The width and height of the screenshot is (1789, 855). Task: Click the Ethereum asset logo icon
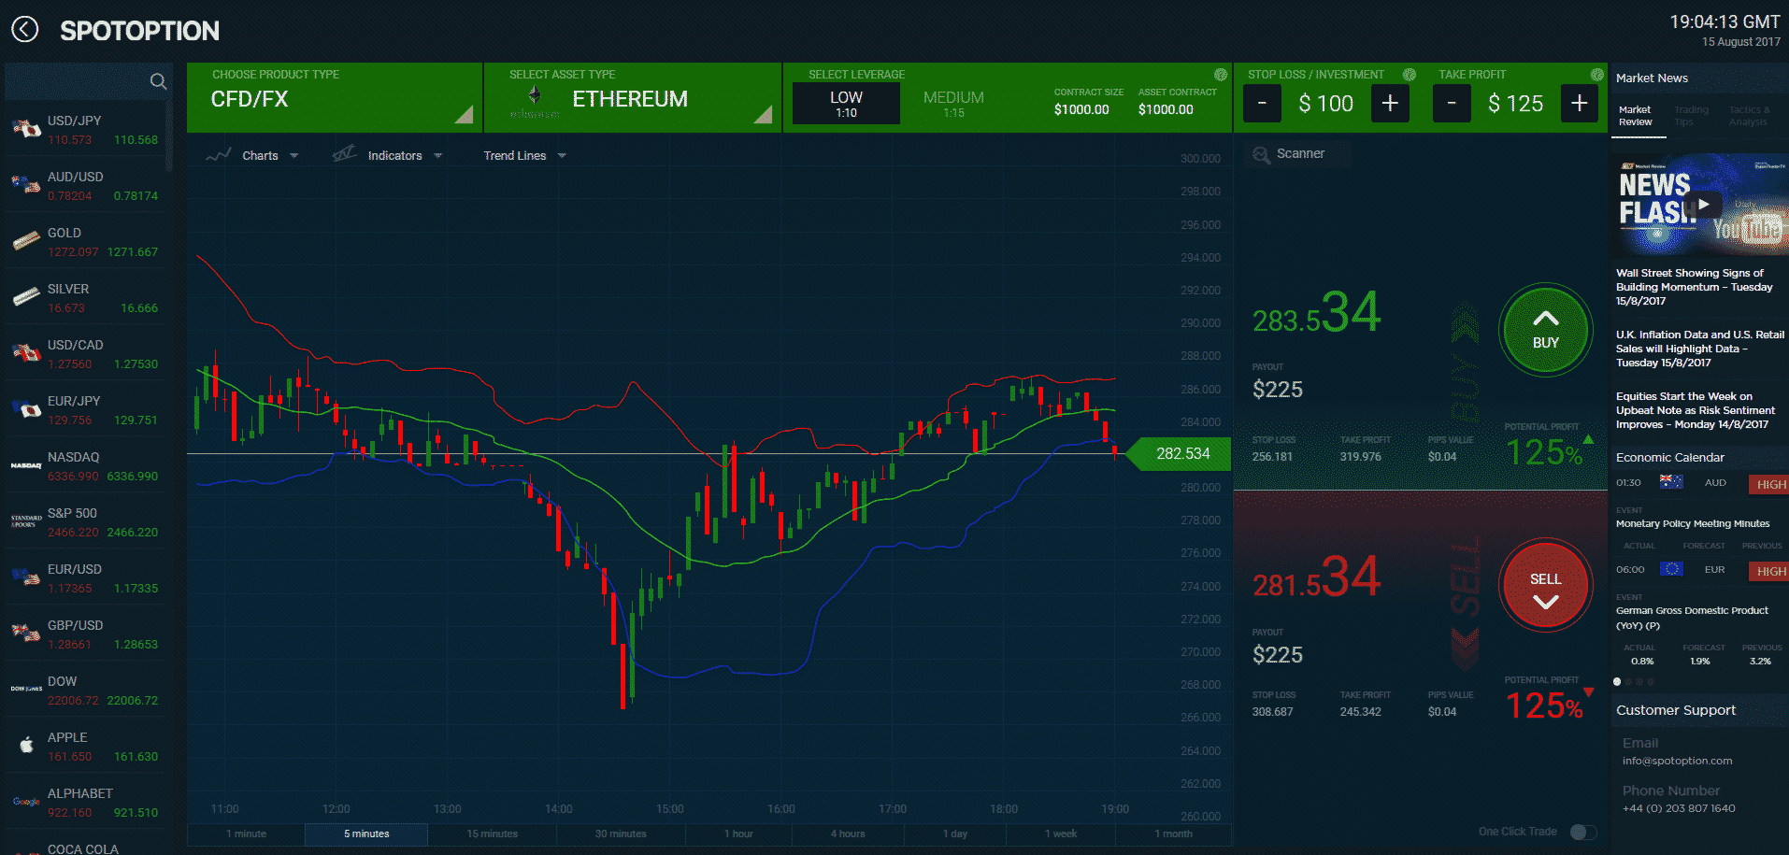pyautogui.click(x=535, y=96)
